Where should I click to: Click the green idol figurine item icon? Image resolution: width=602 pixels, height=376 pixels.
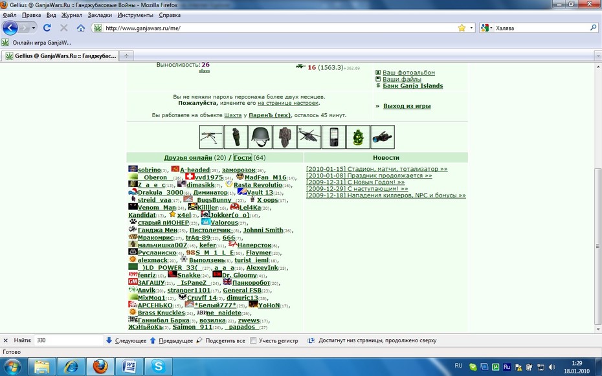click(358, 137)
